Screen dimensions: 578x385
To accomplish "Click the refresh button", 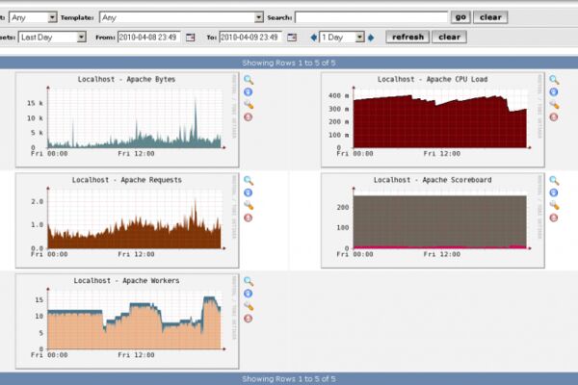I will tap(407, 38).
